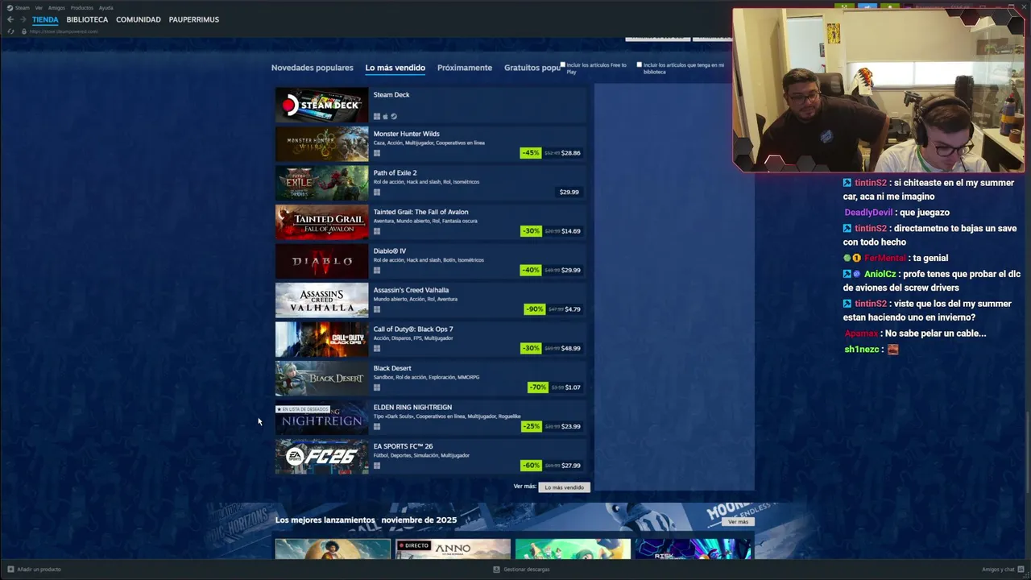Open Tainted Grail Fall of Avalon thumbnail
The width and height of the screenshot is (1031, 580).
tap(321, 222)
